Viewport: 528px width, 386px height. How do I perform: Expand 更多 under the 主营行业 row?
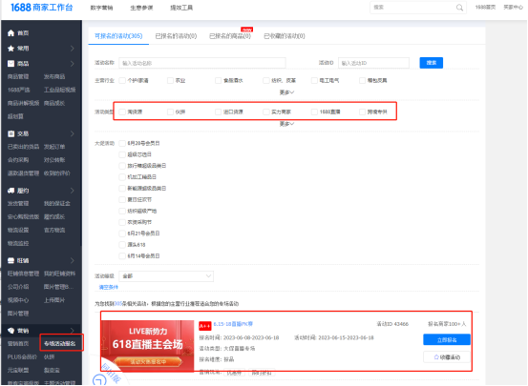pos(286,92)
